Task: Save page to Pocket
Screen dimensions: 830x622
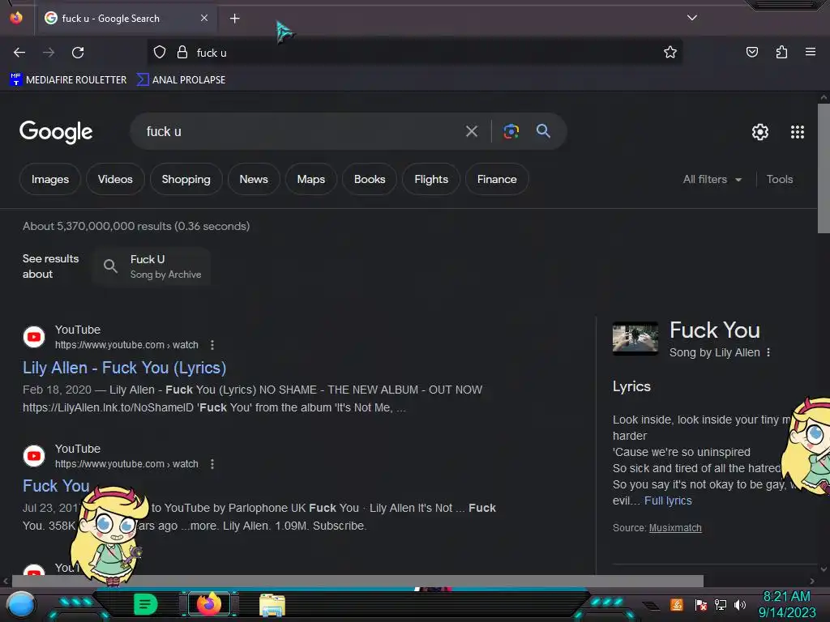Action: (x=751, y=52)
